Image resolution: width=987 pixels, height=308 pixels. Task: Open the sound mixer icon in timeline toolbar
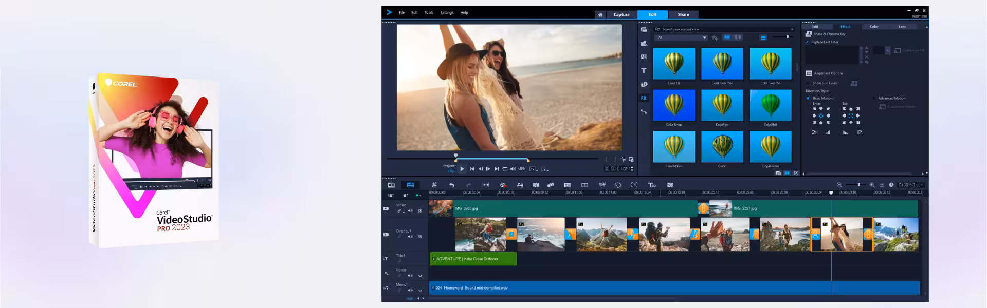pyautogui.click(x=520, y=185)
